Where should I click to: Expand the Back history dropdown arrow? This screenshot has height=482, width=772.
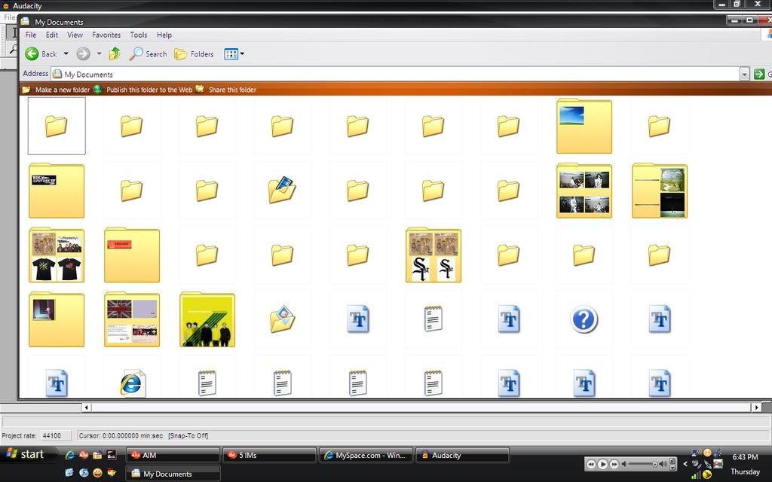[66, 53]
